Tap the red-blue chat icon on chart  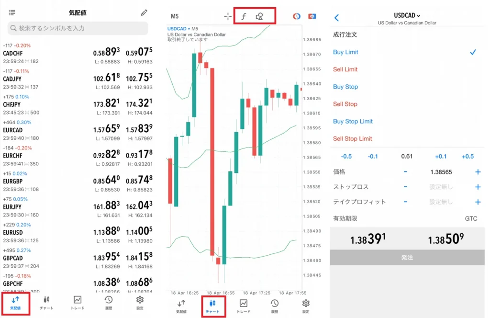point(312,16)
